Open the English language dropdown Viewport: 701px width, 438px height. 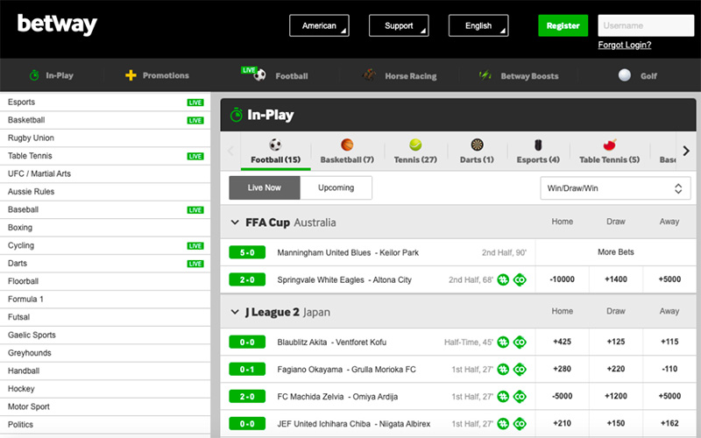pos(478,25)
